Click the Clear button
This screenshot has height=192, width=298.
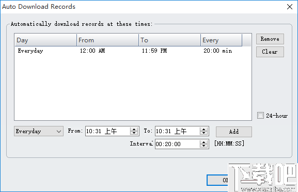click(x=270, y=52)
